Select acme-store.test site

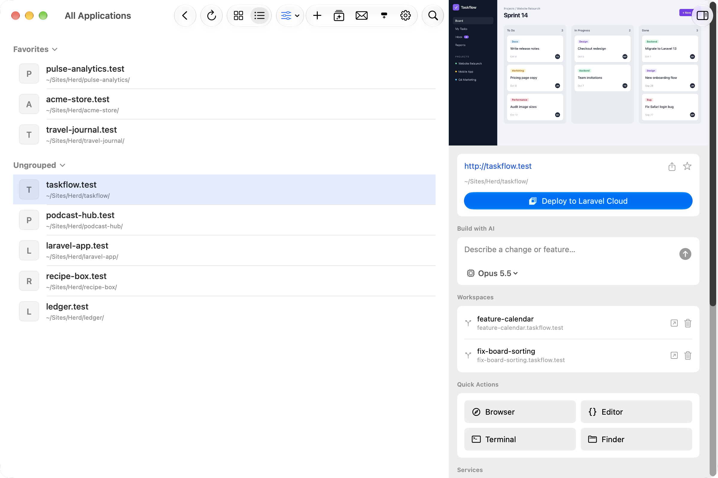[x=224, y=104]
